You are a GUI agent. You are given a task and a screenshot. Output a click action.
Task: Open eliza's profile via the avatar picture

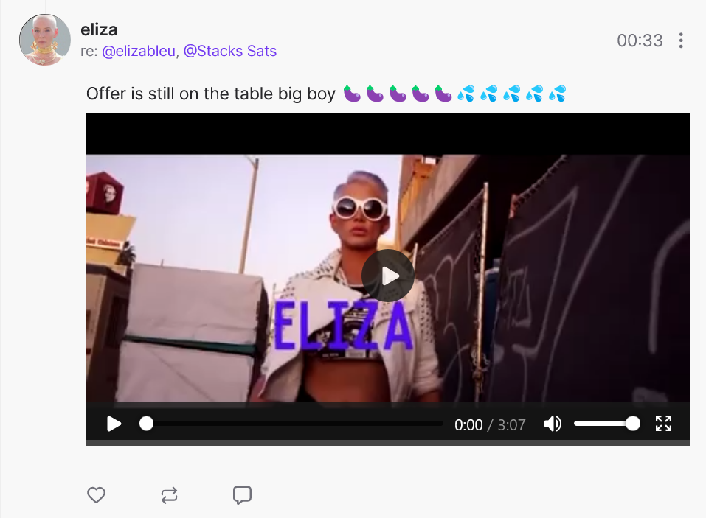click(x=44, y=40)
